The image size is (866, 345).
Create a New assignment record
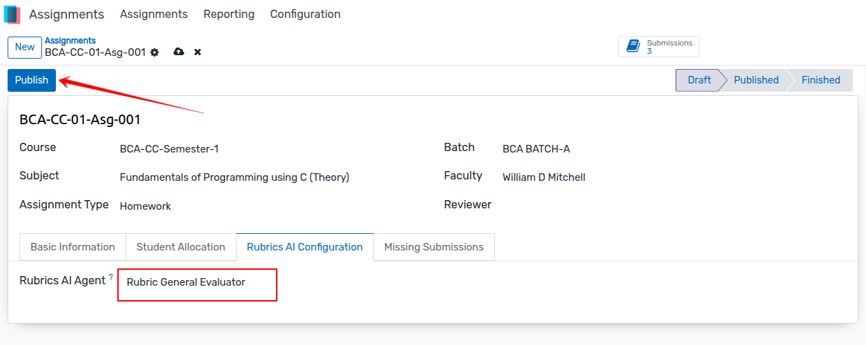tap(25, 47)
